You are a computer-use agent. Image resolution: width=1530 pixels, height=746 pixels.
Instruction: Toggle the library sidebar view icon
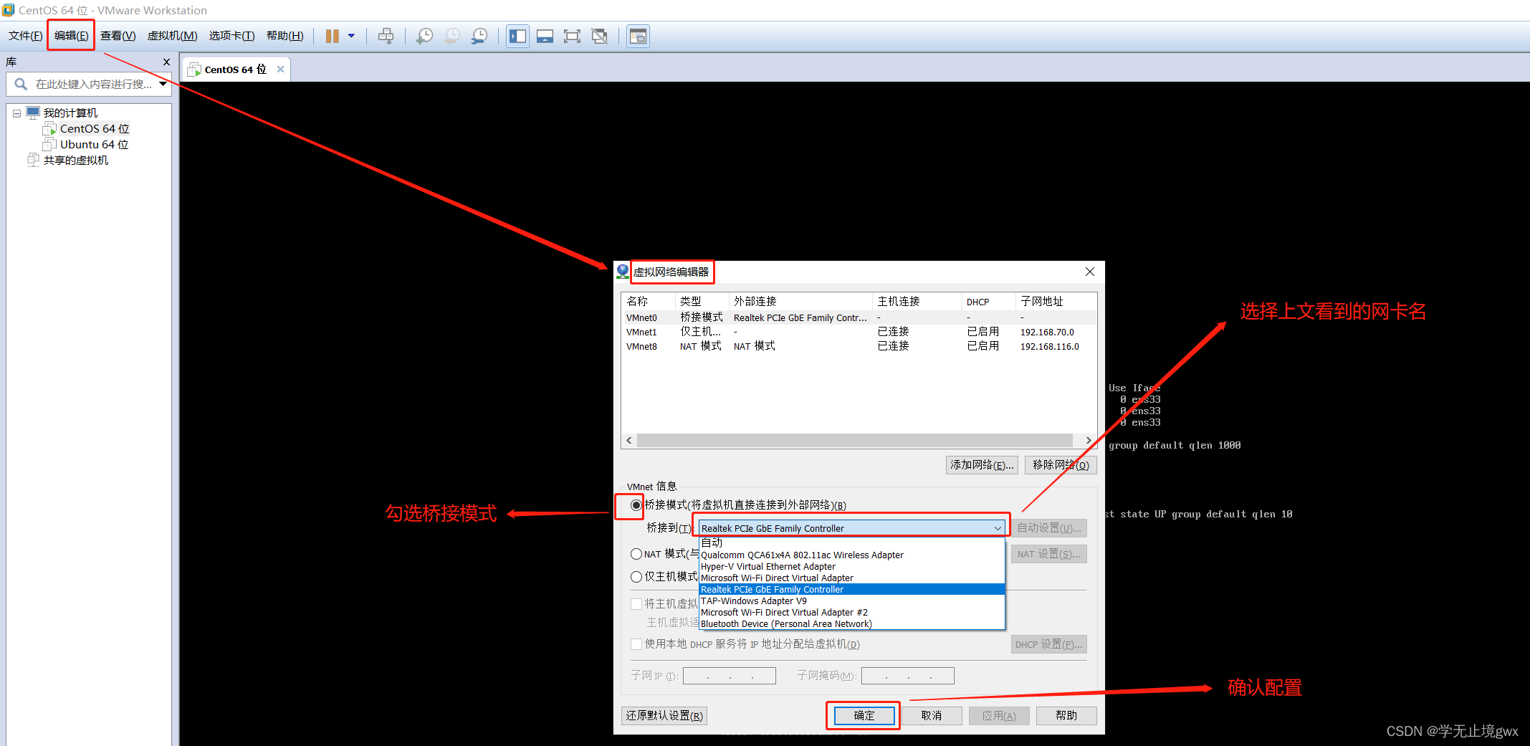517,36
